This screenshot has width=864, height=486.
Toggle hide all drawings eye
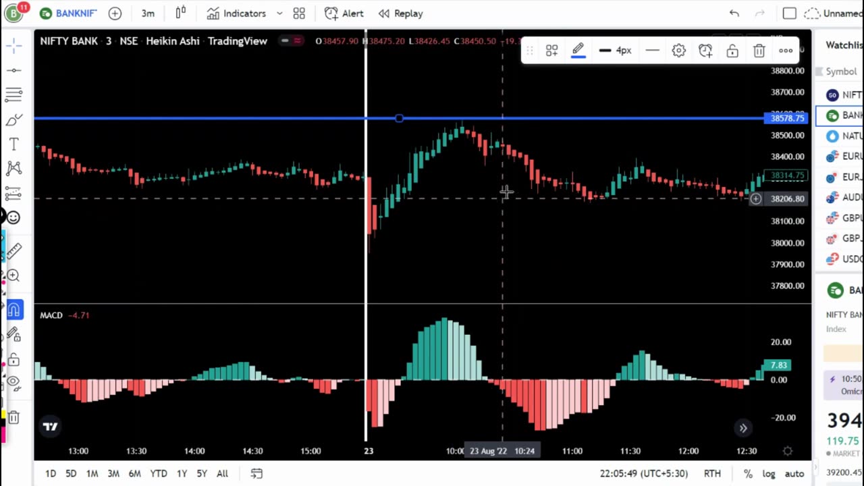13,383
